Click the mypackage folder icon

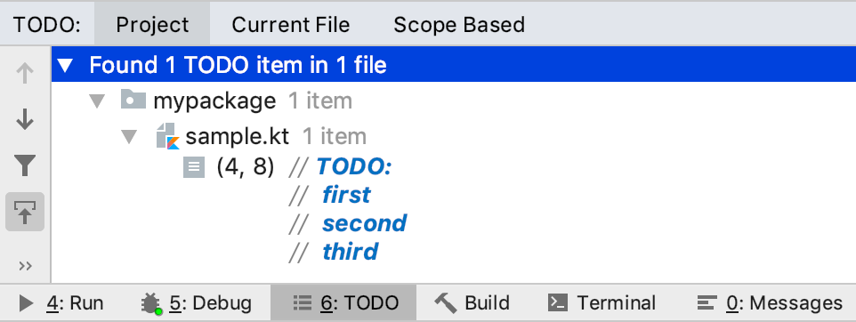[133, 101]
